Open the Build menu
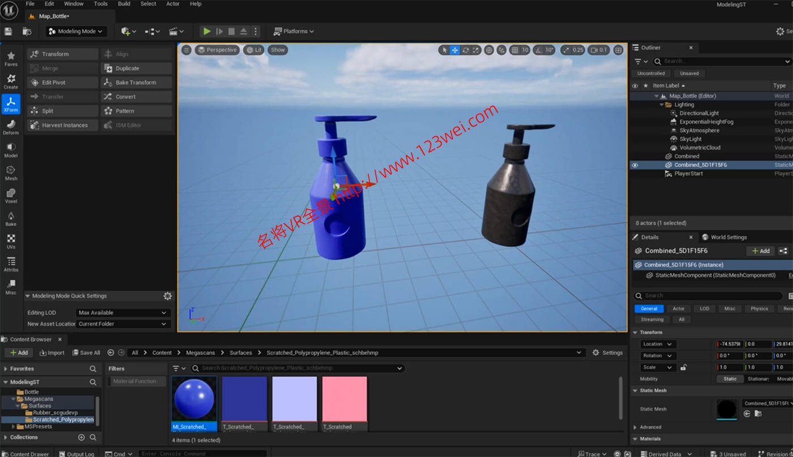This screenshot has width=793, height=457. [x=124, y=4]
